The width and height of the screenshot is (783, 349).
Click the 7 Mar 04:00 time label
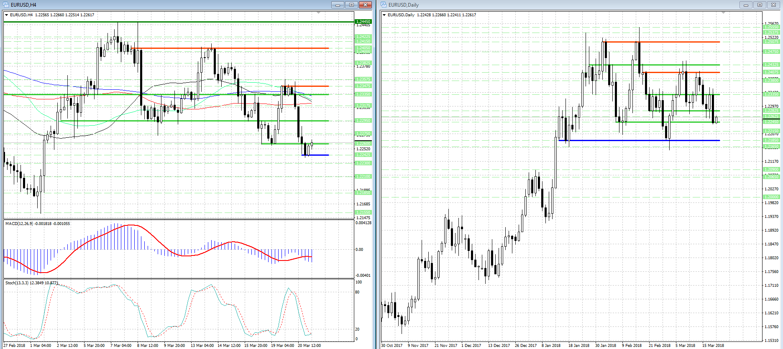121,346
